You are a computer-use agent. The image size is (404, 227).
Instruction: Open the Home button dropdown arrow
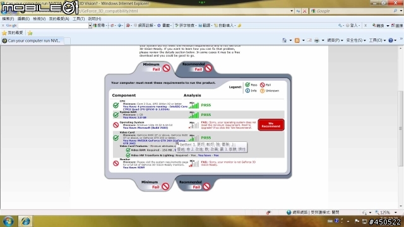pyautogui.click(x=290, y=40)
